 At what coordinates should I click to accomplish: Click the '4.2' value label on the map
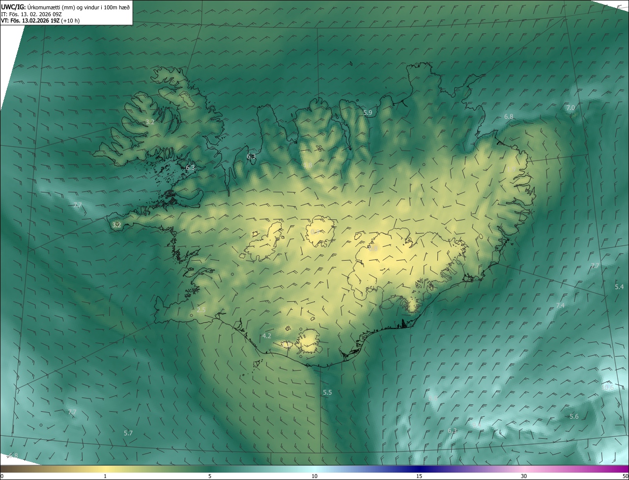pyautogui.click(x=267, y=336)
